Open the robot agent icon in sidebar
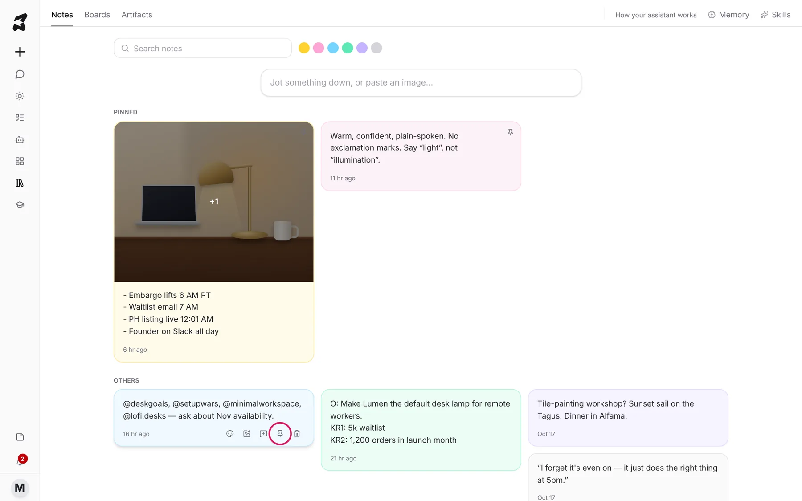This screenshot has width=802, height=501. [x=20, y=139]
